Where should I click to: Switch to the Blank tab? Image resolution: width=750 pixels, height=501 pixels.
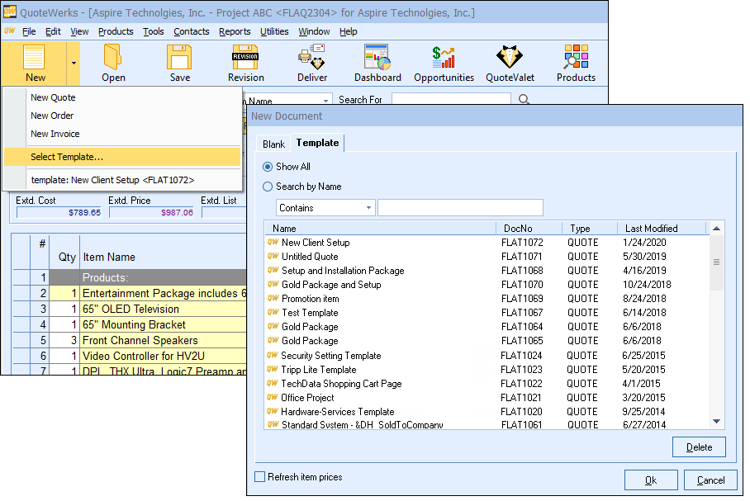coord(273,144)
